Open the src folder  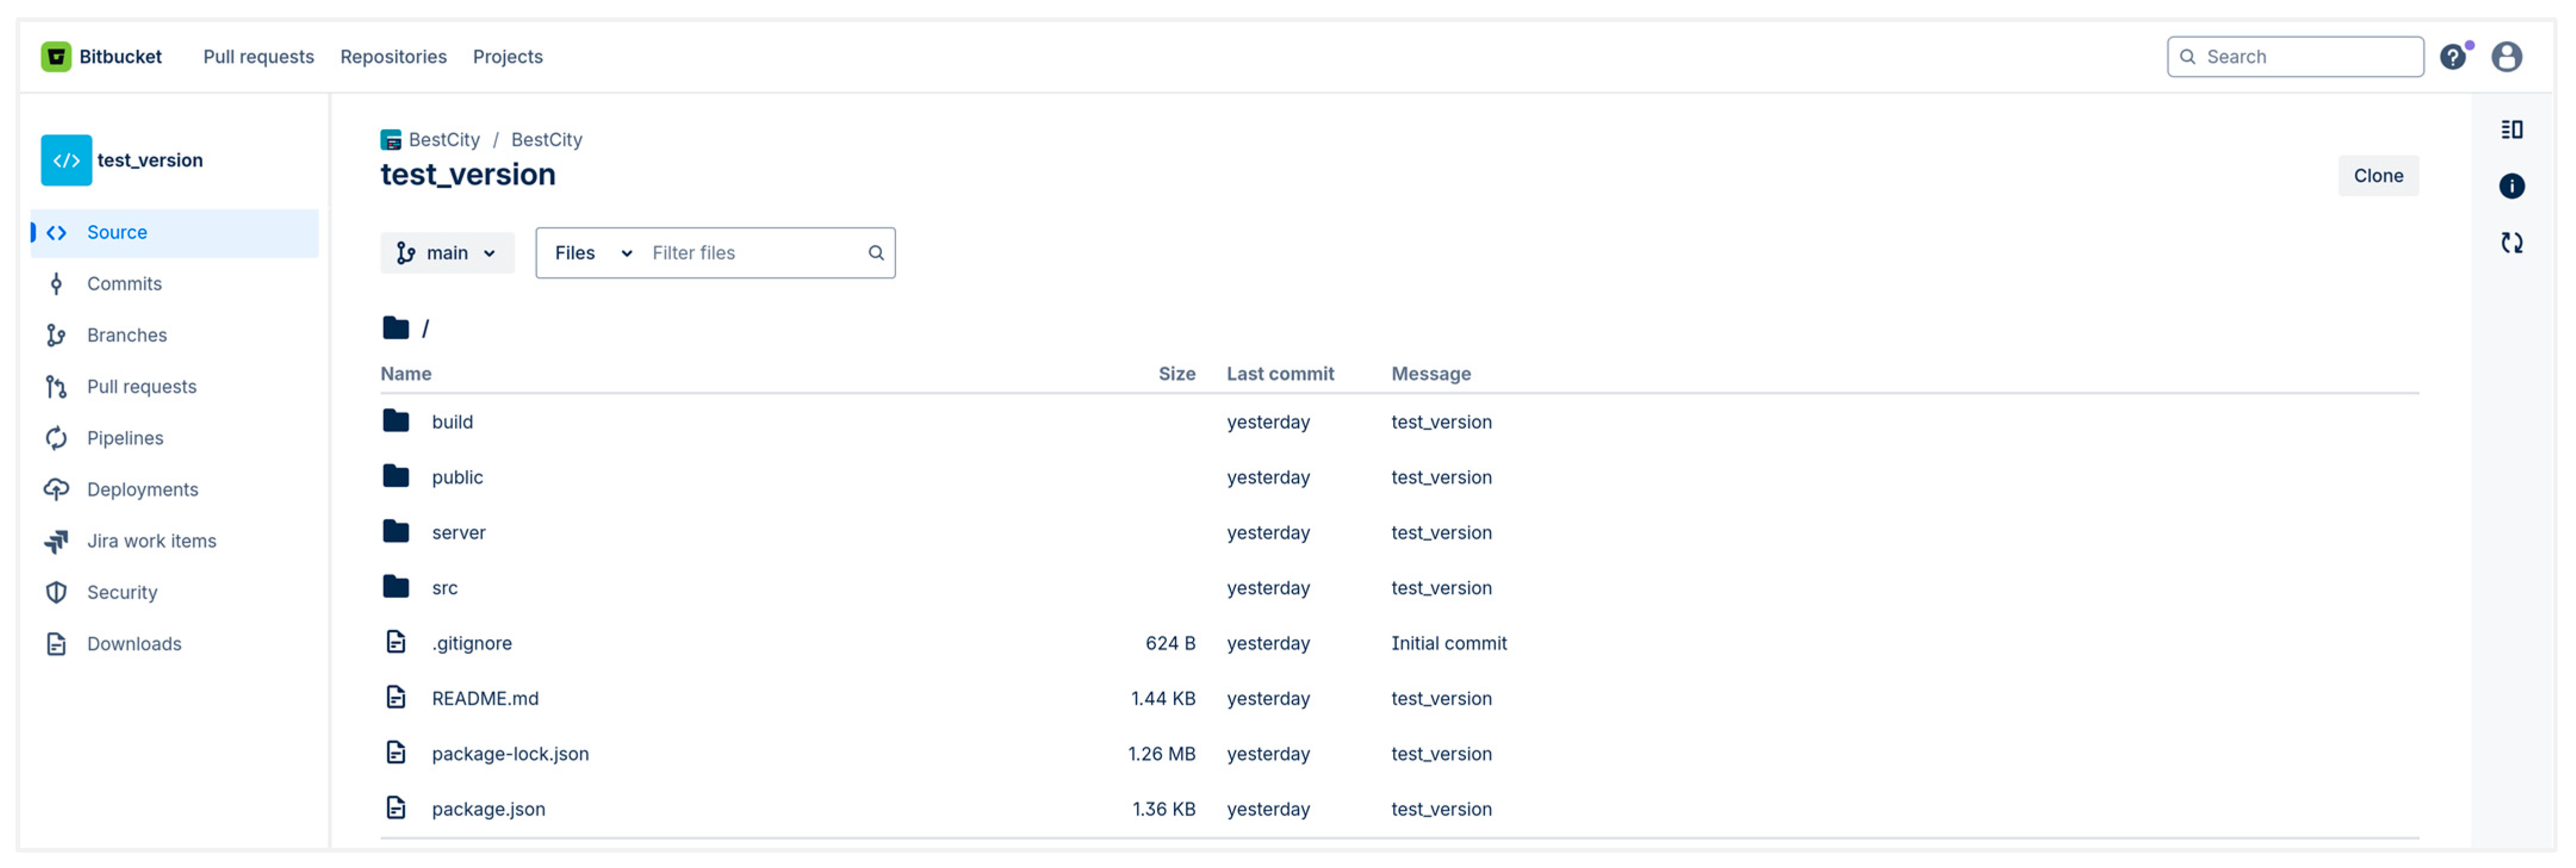coord(444,588)
